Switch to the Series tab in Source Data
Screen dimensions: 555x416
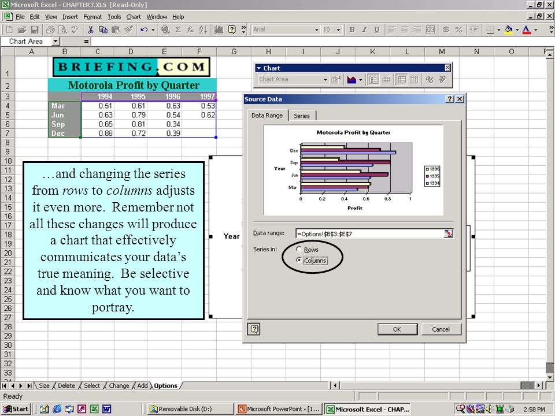[302, 116]
